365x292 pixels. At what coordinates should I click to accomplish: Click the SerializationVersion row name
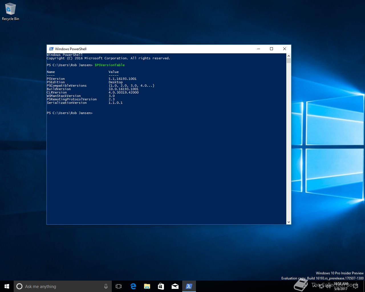tap(67, 103)
